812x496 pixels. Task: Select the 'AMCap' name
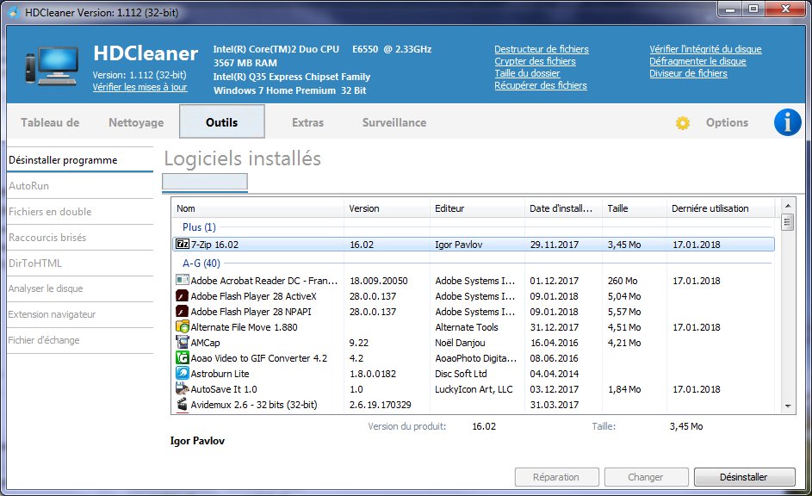[x=205, y=343]
